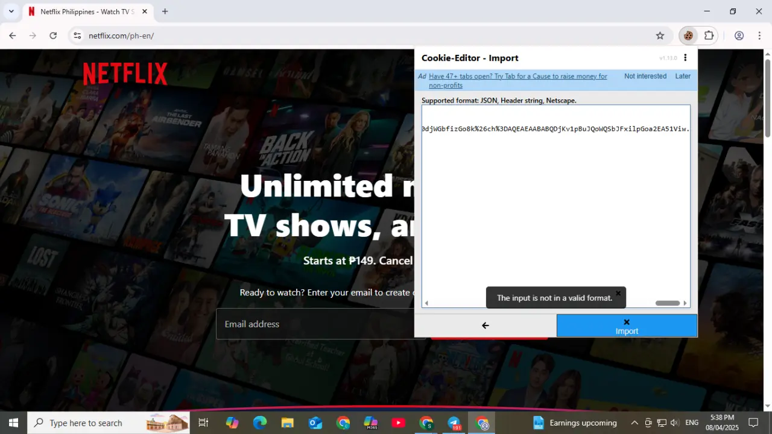Launch Copilot from the taskbar
This screenshot has height=434, width=772.
(232, 423)
